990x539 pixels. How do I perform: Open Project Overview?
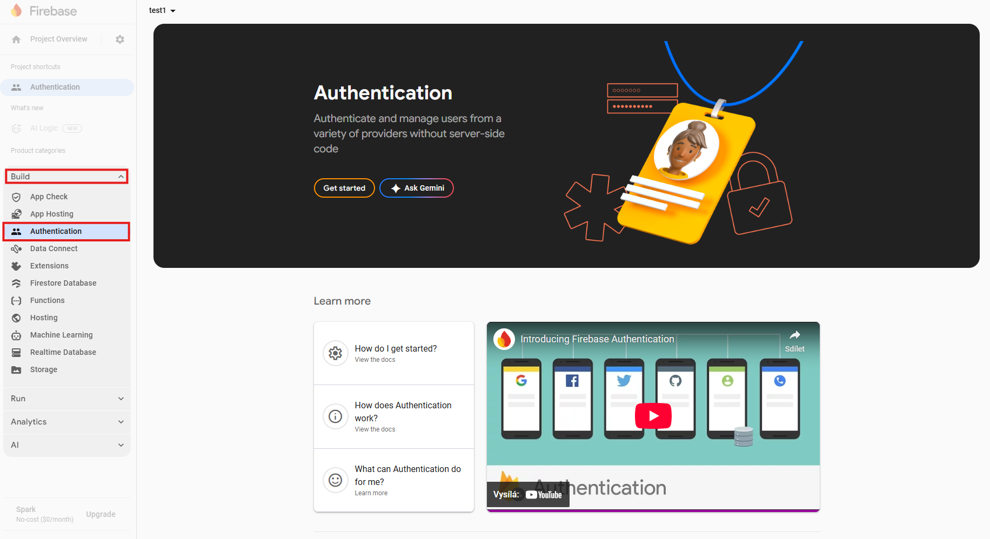pyautogui.click(x=59, y=39)
